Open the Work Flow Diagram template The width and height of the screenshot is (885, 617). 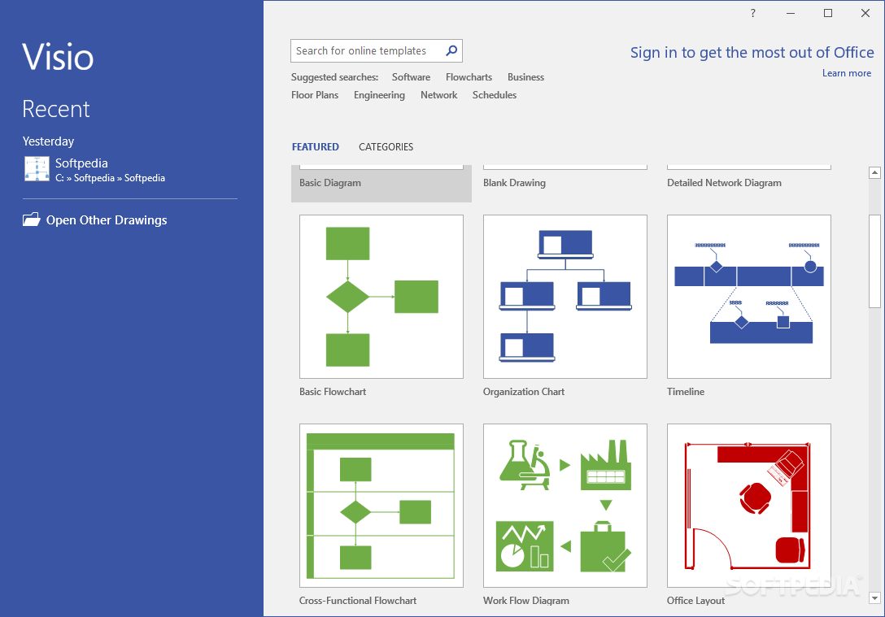tap(565, 505)
